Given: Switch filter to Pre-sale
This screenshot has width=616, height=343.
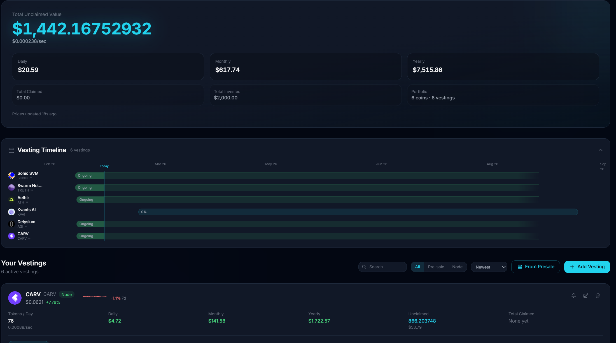Looking at the screenshot, I should 436,267.
